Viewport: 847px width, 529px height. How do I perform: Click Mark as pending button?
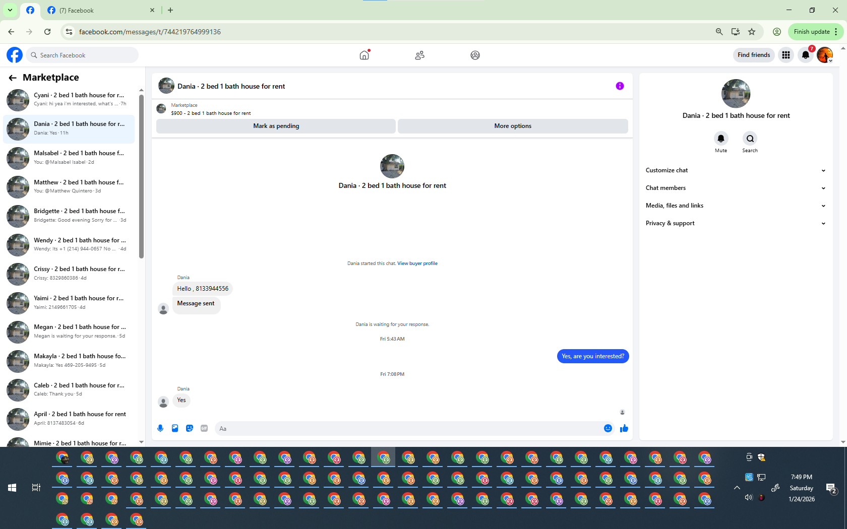(x=276, y=126)
